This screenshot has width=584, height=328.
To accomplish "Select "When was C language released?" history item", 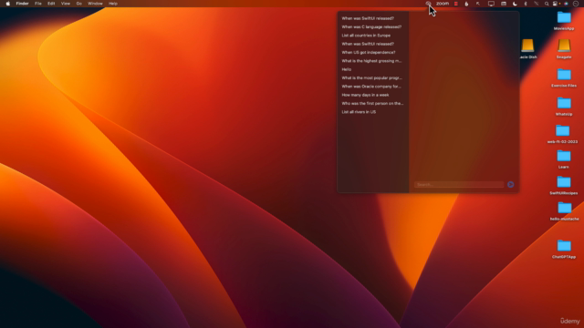I will (371, 26).
